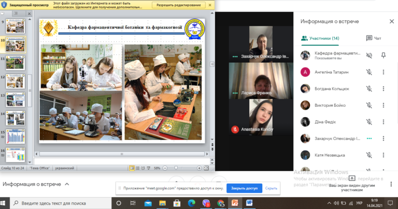This screenshot has height=209, width=398.
Task: Mute Богдана Кольцюк's microphone
Action: 369,89
